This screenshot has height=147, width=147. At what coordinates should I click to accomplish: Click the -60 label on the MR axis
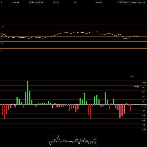[143, 120]
